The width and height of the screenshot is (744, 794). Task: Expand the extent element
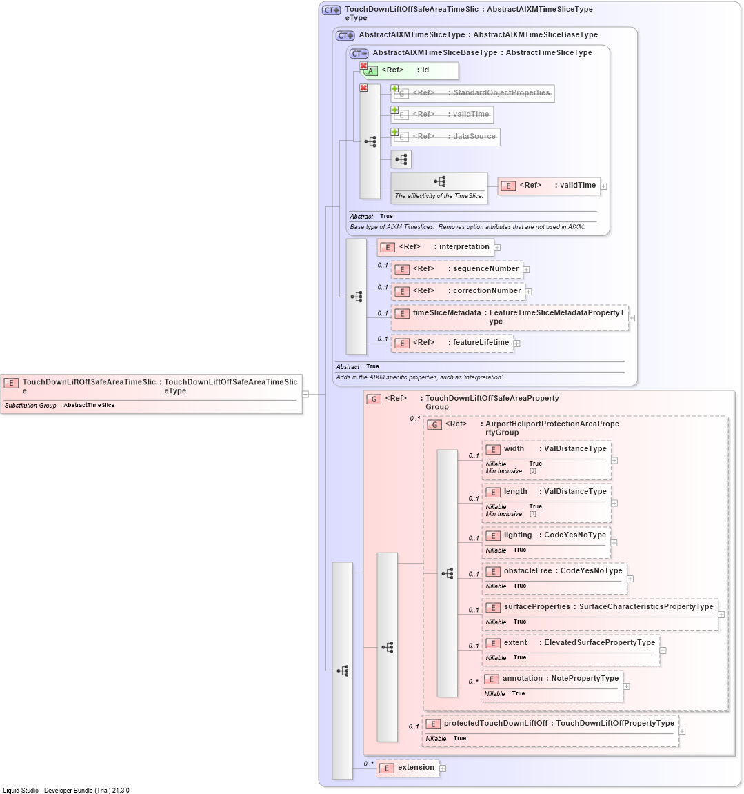663,651
